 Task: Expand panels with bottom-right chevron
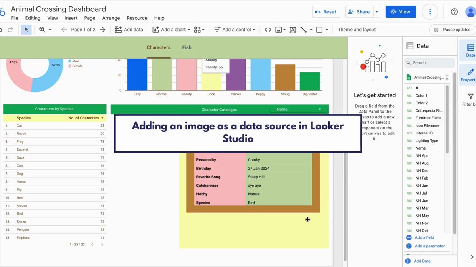click(471, 257)
